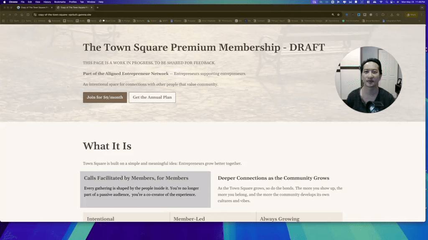Select the second Town Square tab
Image resolution: width=428 pixels, height=240 pixels.
coord(74,7)
